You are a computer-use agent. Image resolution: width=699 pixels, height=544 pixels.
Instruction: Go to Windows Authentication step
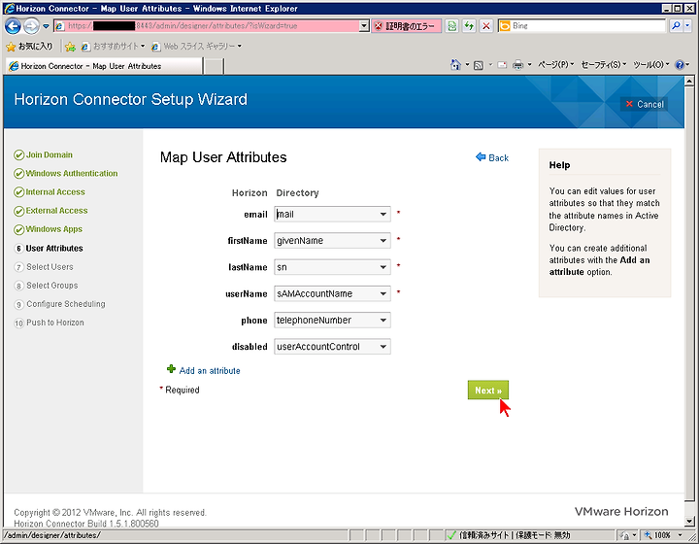click(71, 174)
